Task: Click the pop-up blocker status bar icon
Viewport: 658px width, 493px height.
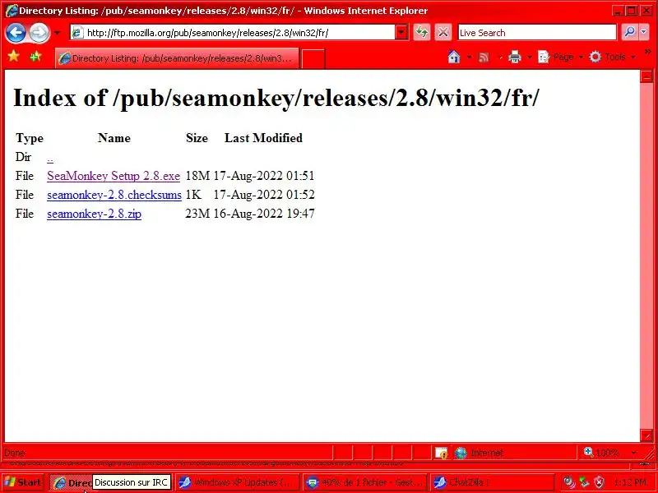Action: (x=441, y=453)
